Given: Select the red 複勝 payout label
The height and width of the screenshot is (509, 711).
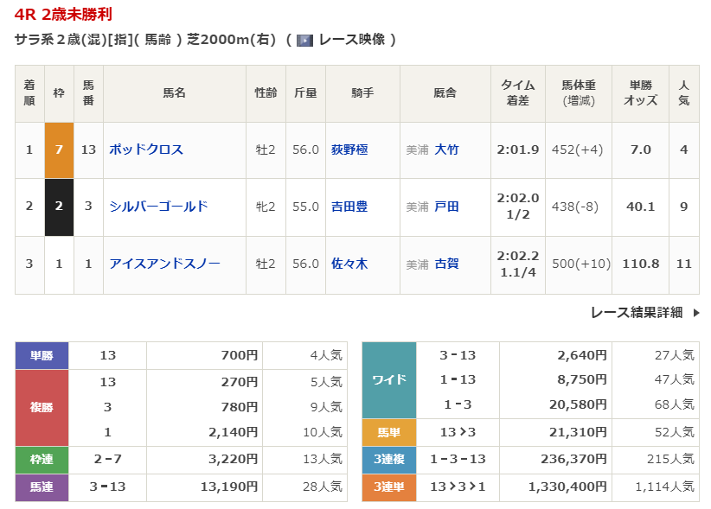Looking at the screenshot, I should coord(42,406).
